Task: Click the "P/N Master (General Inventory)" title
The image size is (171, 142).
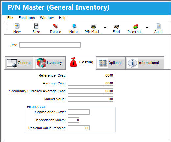Action: tap(59, 7)
